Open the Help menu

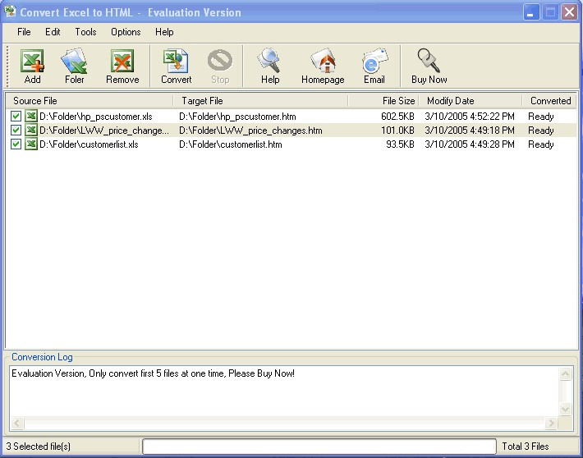coord(164,32)
